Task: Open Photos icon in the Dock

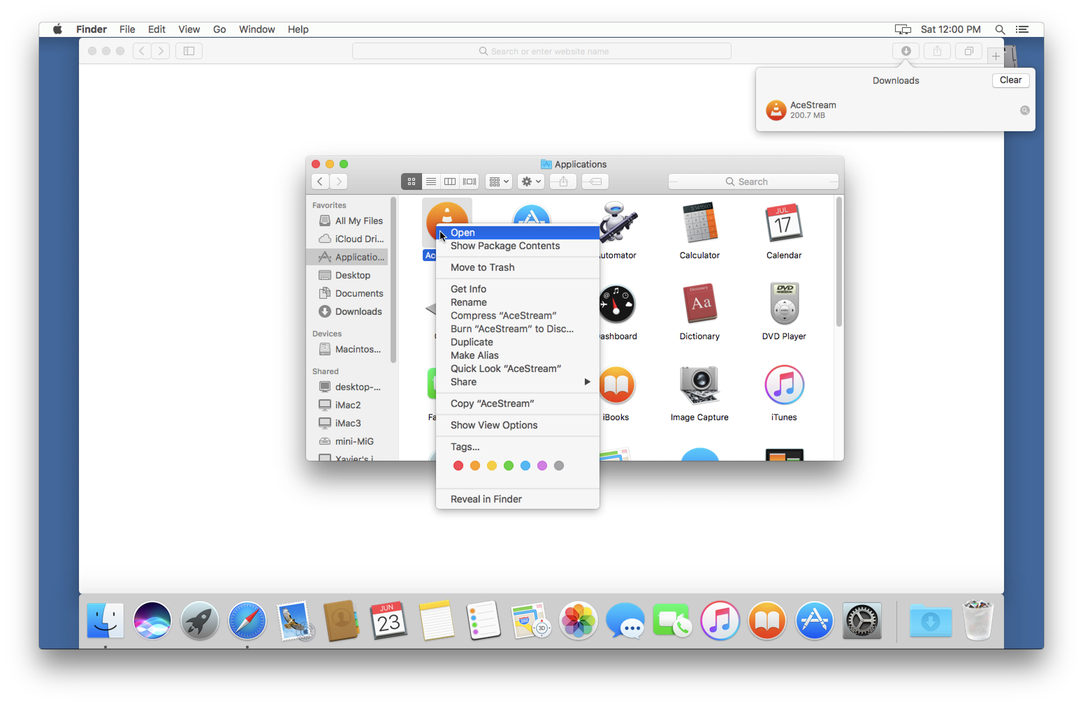Action: (x=579, y=621)
